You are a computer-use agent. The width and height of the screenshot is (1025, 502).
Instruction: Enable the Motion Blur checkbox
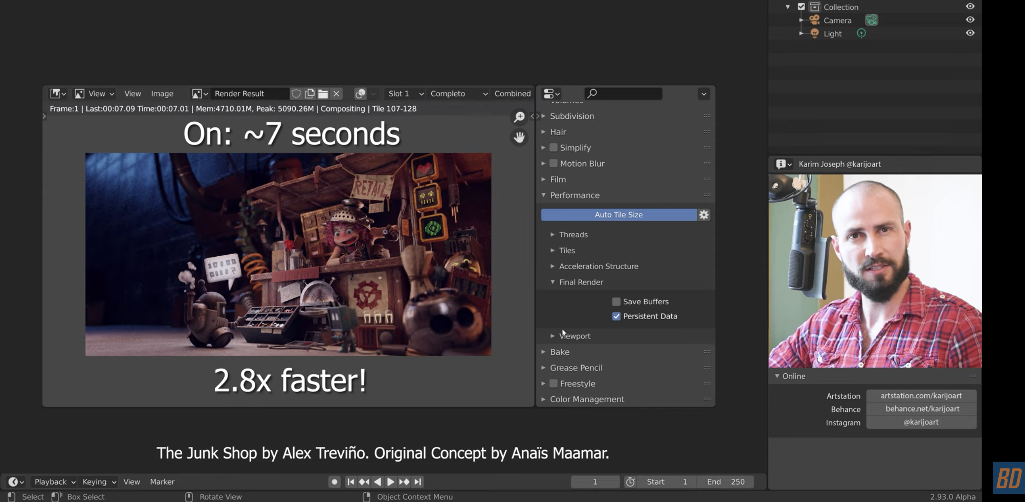[553, 163]
